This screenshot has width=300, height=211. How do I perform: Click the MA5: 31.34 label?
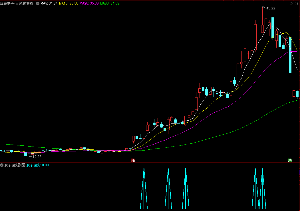point(49,3)
